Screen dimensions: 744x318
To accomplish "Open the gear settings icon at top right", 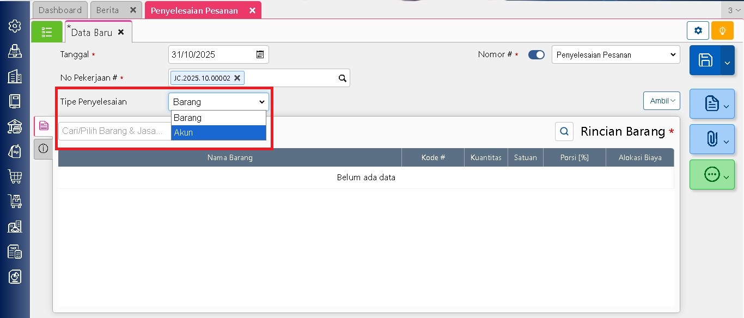I will click(698, 30).
